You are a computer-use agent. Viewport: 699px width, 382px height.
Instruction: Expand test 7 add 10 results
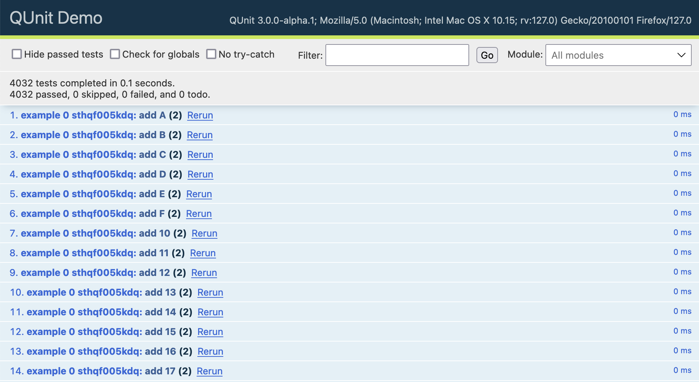95,233
